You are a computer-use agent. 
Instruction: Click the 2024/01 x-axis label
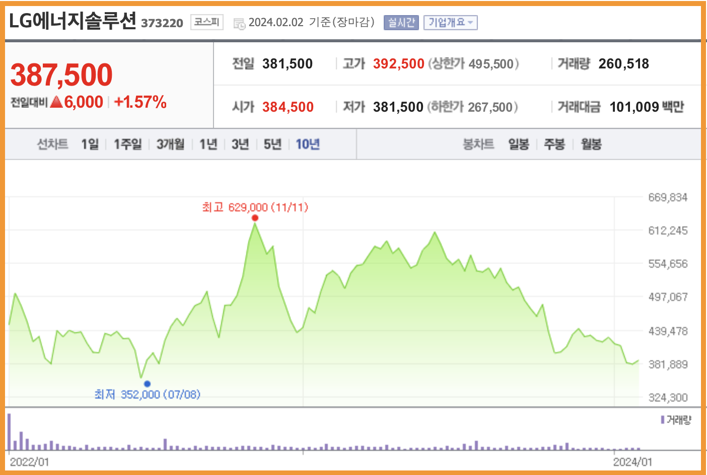tap(632, 462)
